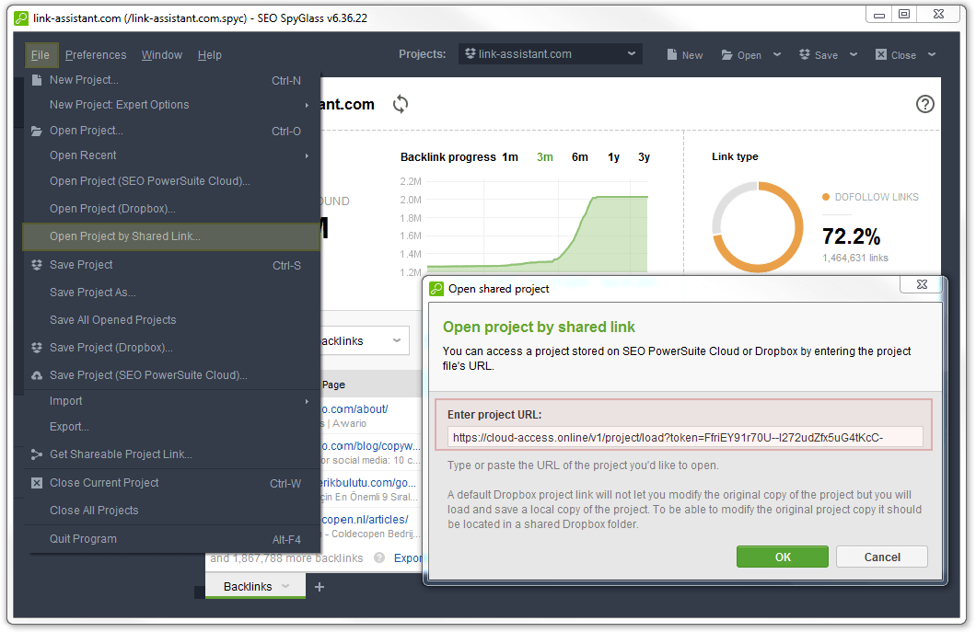Viewport: 976px width, 632px height.
Task: Click the Open Project folder icon in menu
Action: (x=37, y=131)
